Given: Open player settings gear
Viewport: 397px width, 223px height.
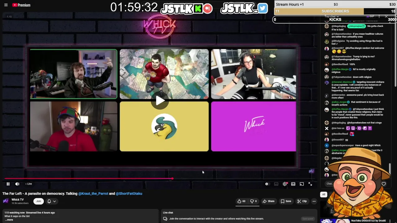Looking at the screenshot, I should point(285,184).
